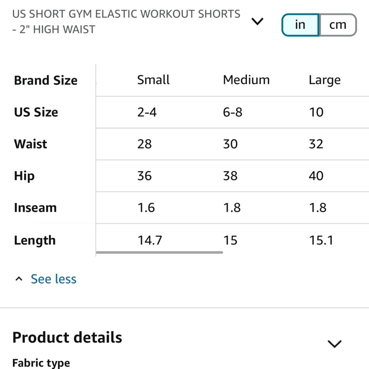
Task: Select the Small column header
Action: [153, 80]
